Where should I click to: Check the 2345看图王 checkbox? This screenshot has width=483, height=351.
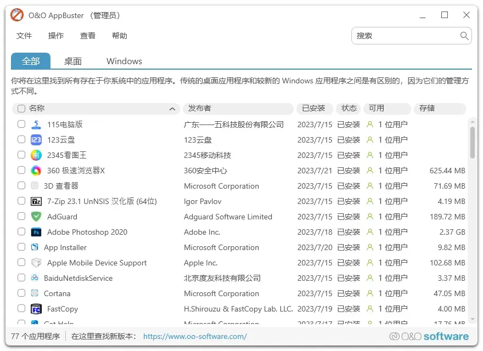(21, 155)
